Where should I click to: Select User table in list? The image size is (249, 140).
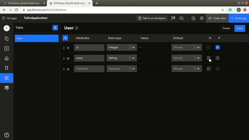(x=37, y=38)
